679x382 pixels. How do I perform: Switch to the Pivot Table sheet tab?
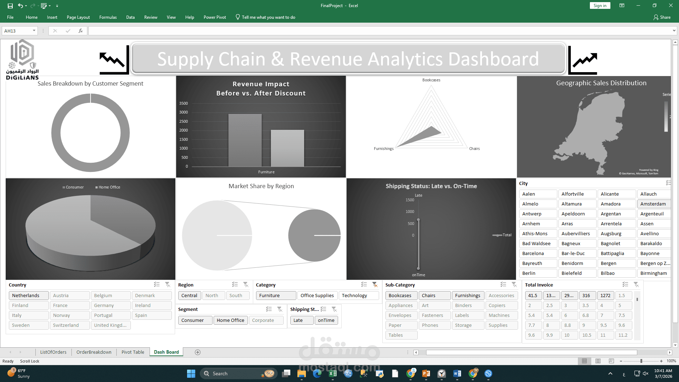coord(133,352)
